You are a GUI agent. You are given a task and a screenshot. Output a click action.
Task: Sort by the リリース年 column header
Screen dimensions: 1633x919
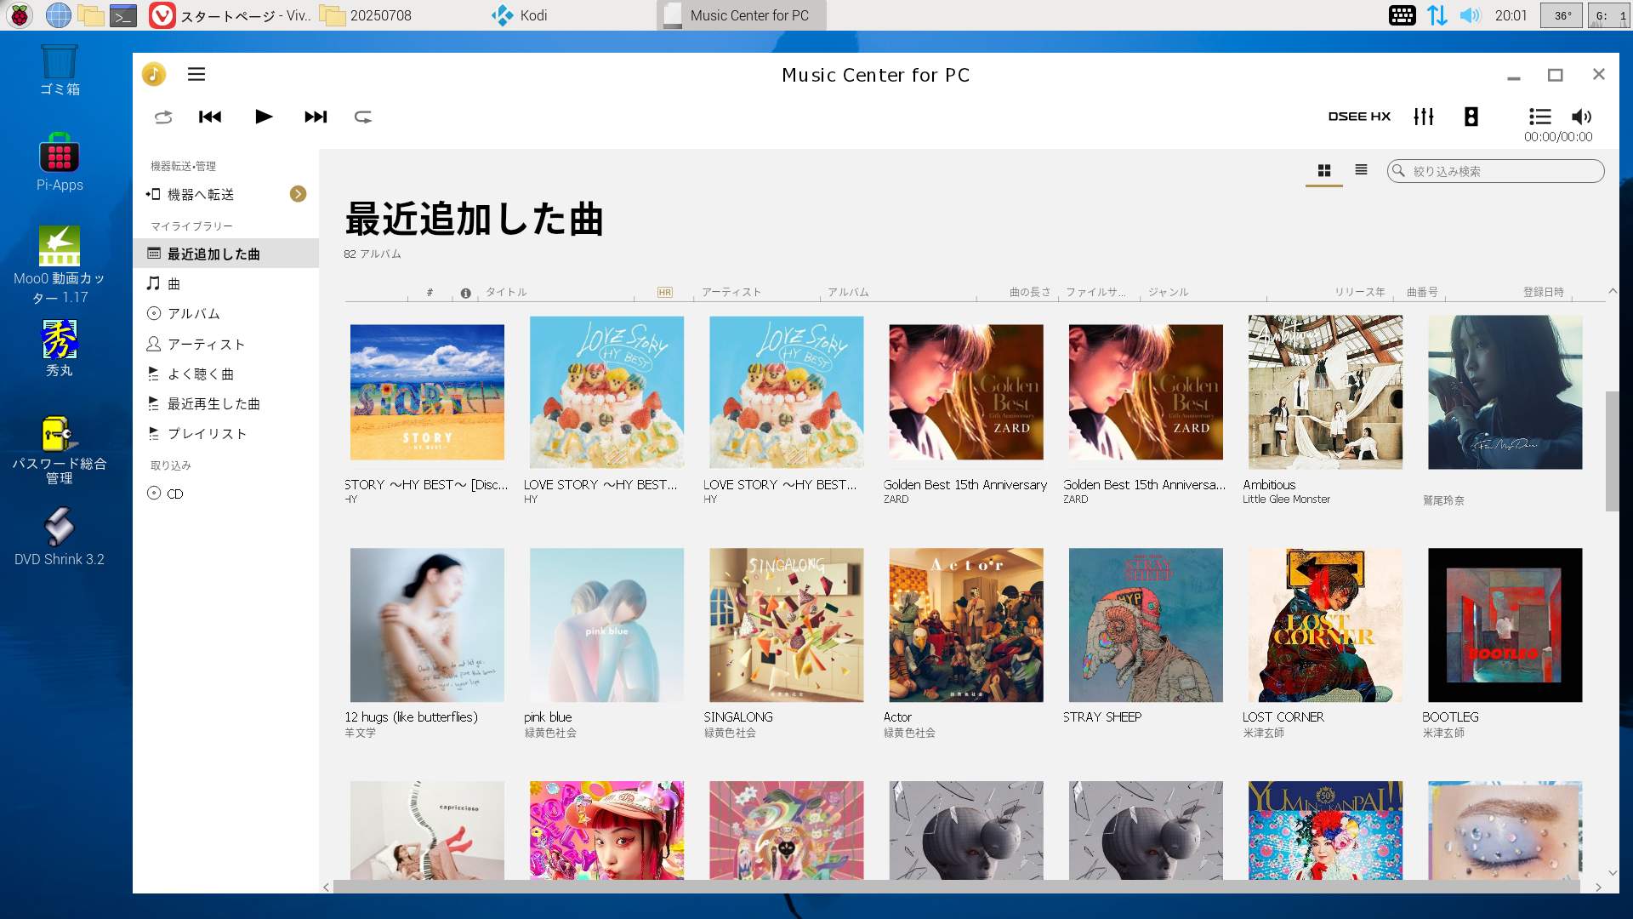tap(1359, 292)
